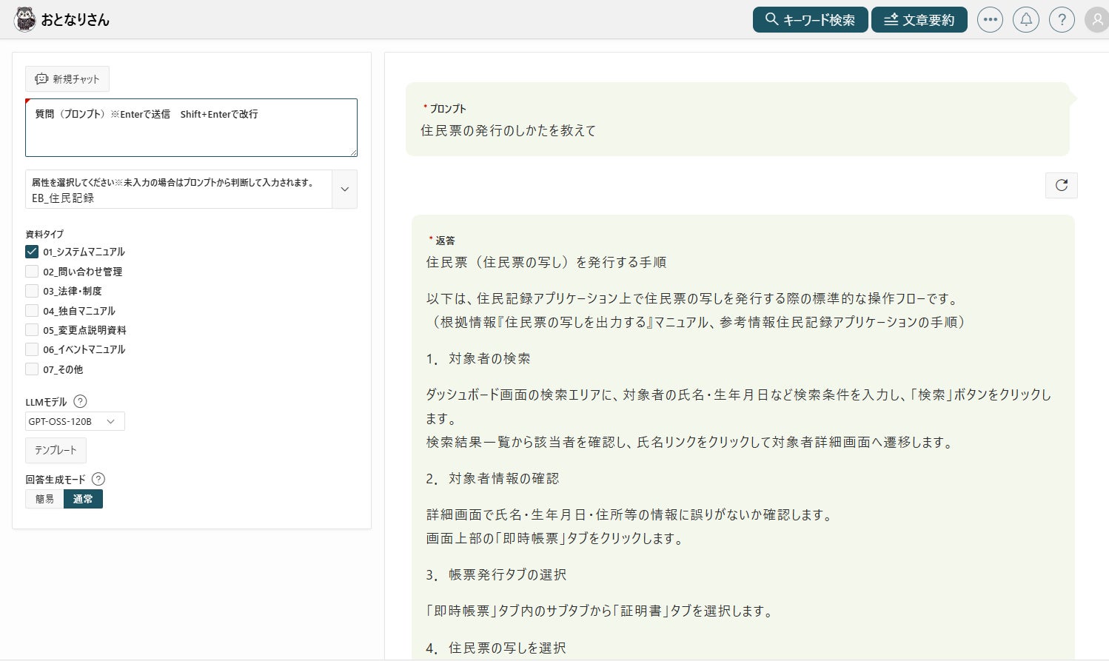
Task: Show help for LLMモデル
Action: [80, 401]
